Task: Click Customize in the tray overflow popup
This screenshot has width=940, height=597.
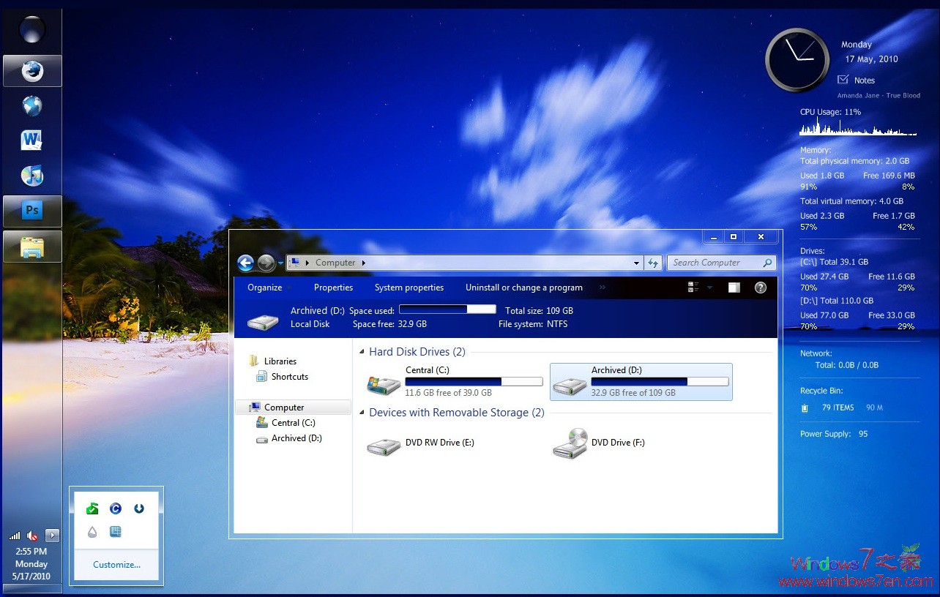Action: point(116,564)
